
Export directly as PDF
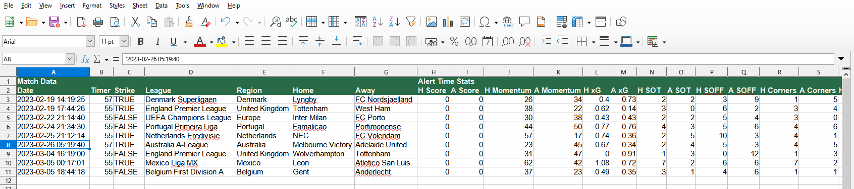(x=81, y=22)
